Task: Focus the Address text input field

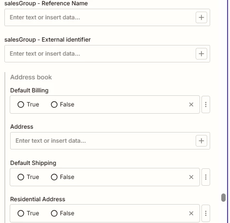Action: [x=103, y=141]
